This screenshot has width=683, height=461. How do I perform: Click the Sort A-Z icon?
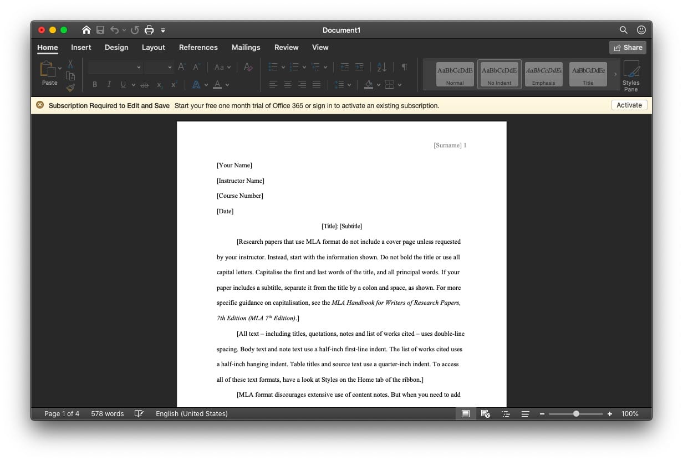click(x=381, y=67)
